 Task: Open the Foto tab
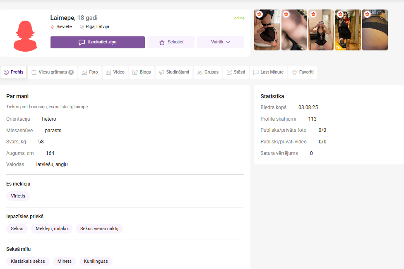point(90,72)
